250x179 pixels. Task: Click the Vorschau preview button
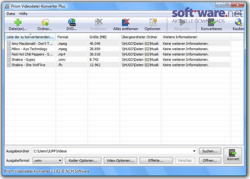coord(185,160)
